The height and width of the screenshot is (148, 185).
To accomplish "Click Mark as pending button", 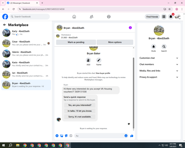I will 76,42.
